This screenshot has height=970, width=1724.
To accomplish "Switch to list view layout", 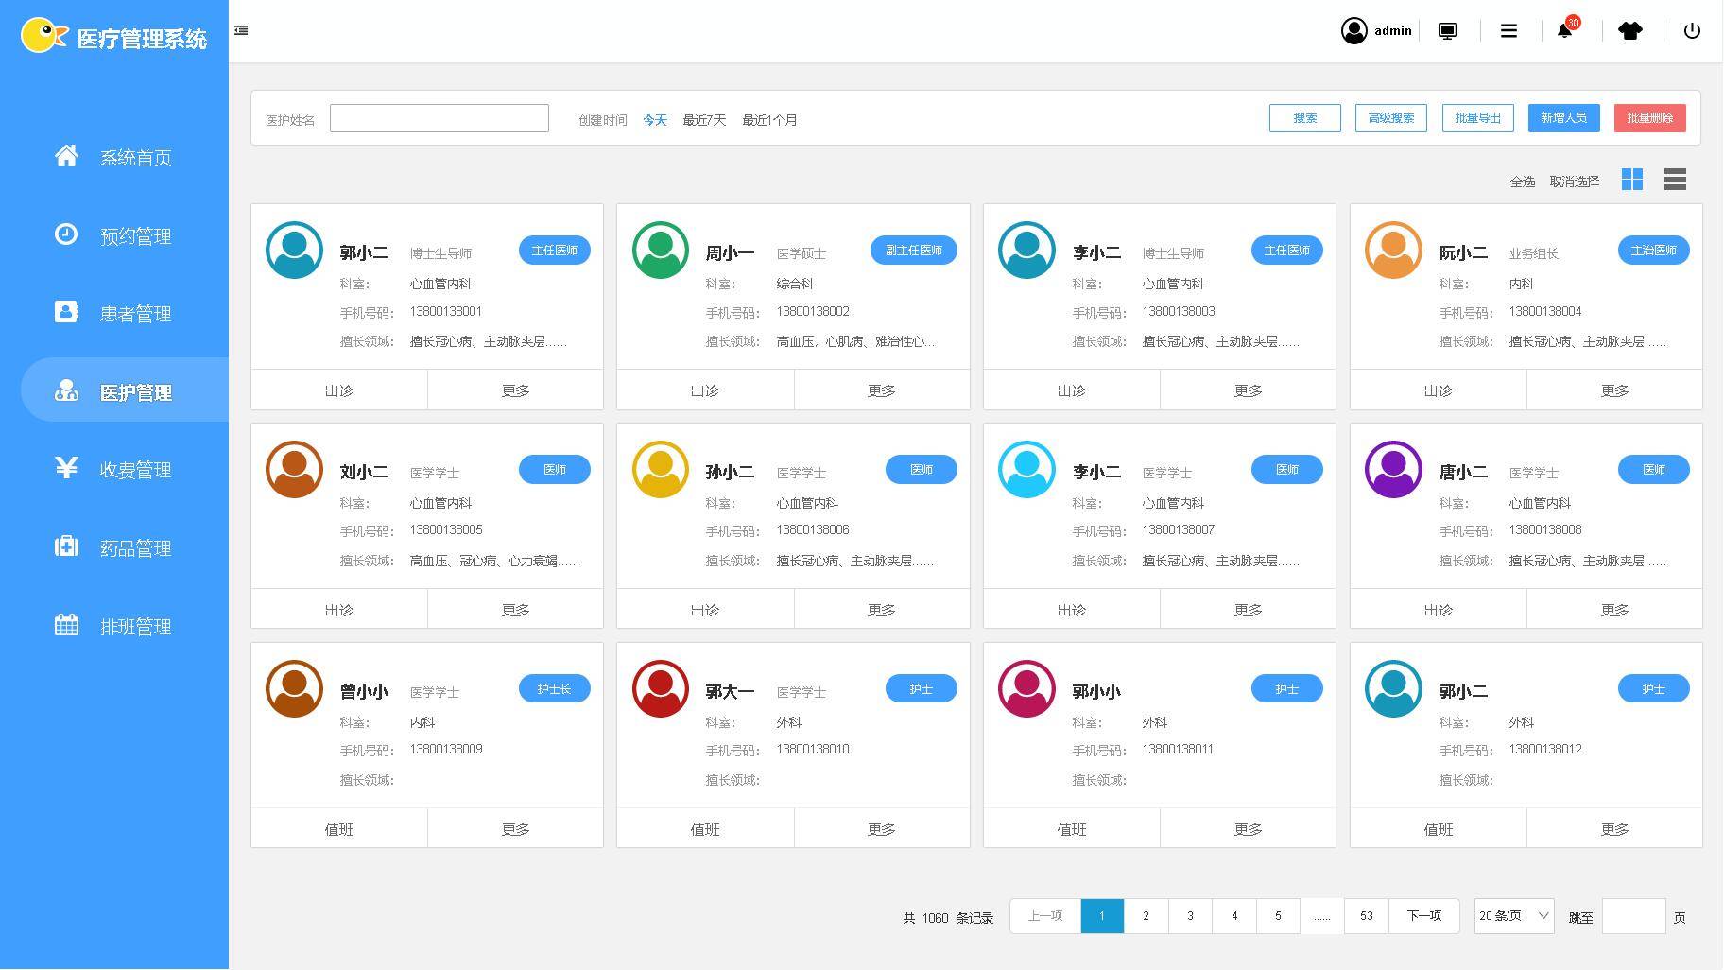I will 1675,180.
